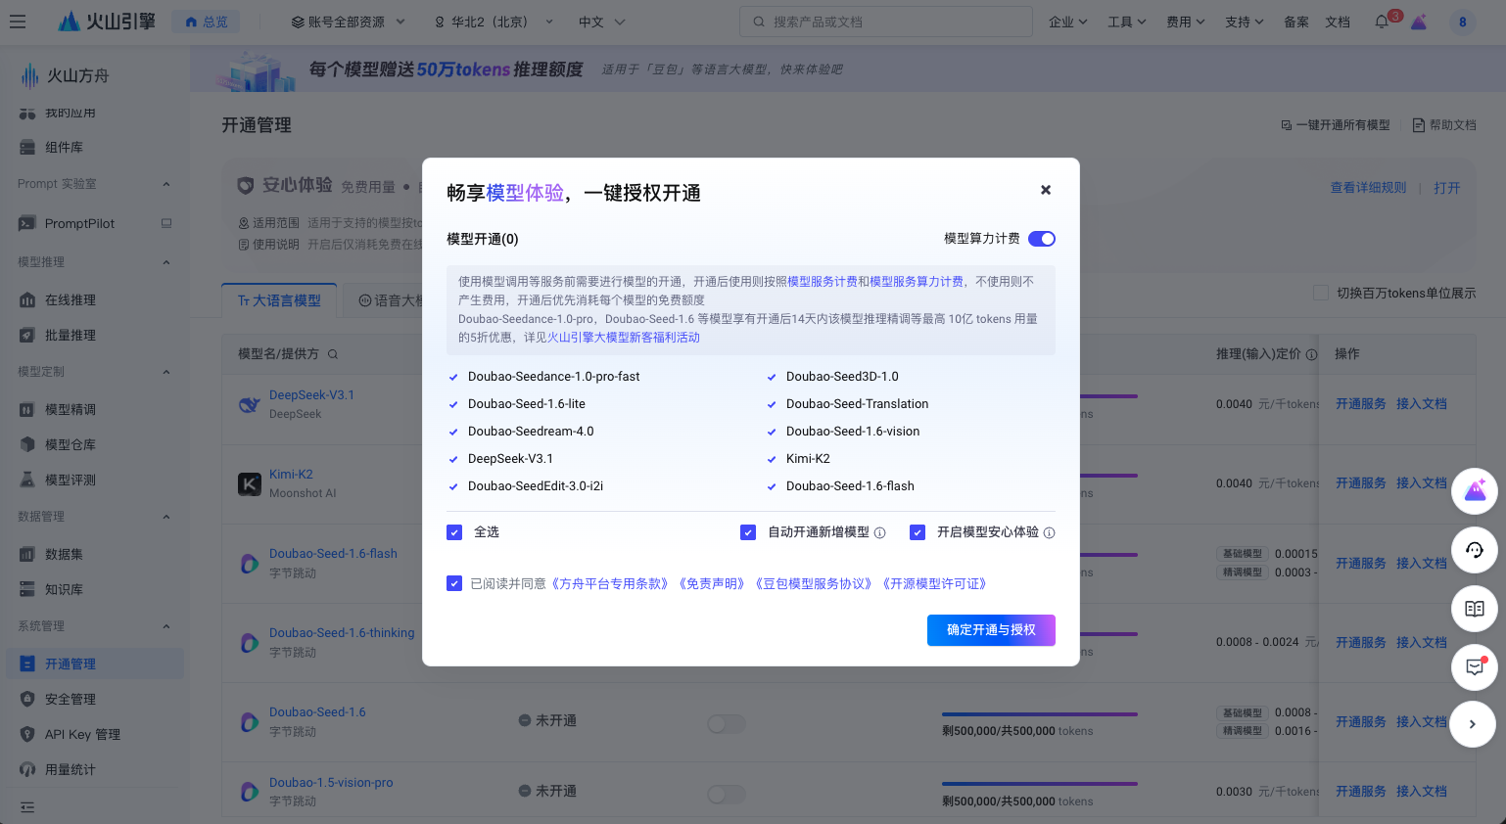Open API Key management
Screen dimensions: 1506x824
point(82,734)
